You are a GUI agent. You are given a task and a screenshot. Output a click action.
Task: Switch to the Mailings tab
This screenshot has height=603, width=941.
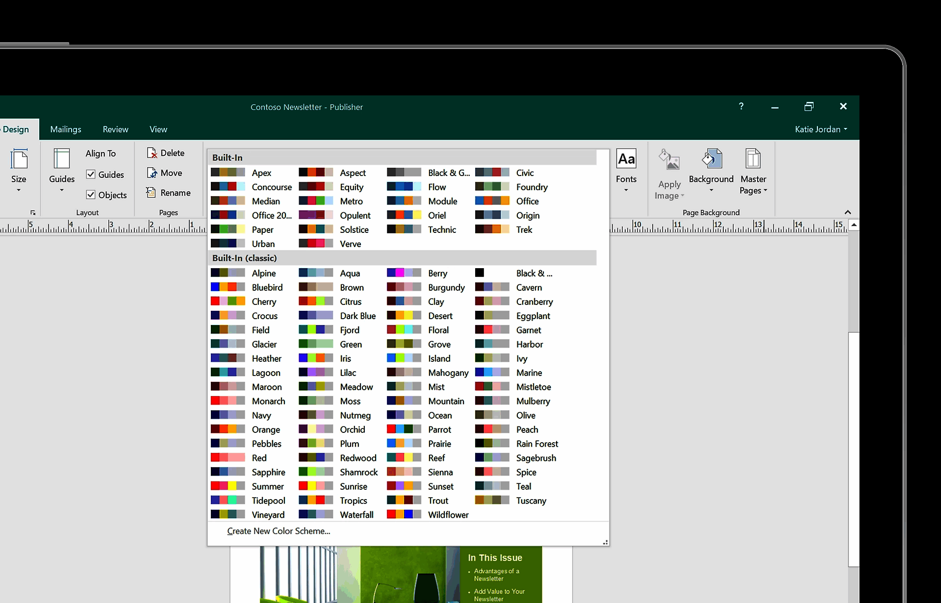point(66,129)
